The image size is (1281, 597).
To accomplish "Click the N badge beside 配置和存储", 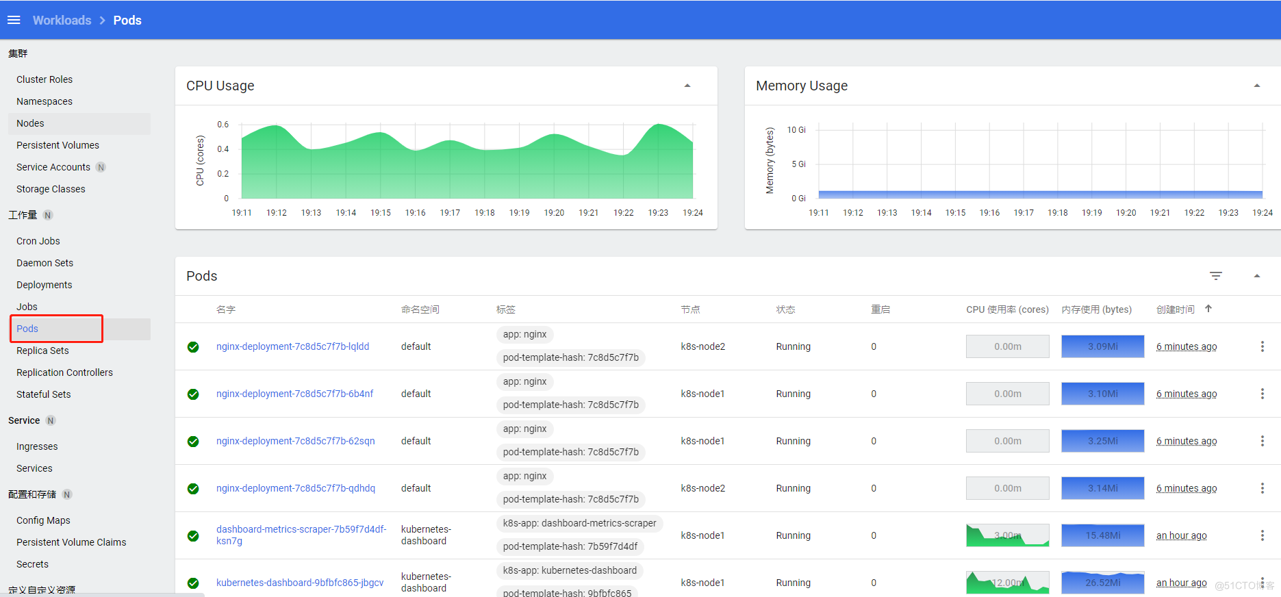I will 67,494.
